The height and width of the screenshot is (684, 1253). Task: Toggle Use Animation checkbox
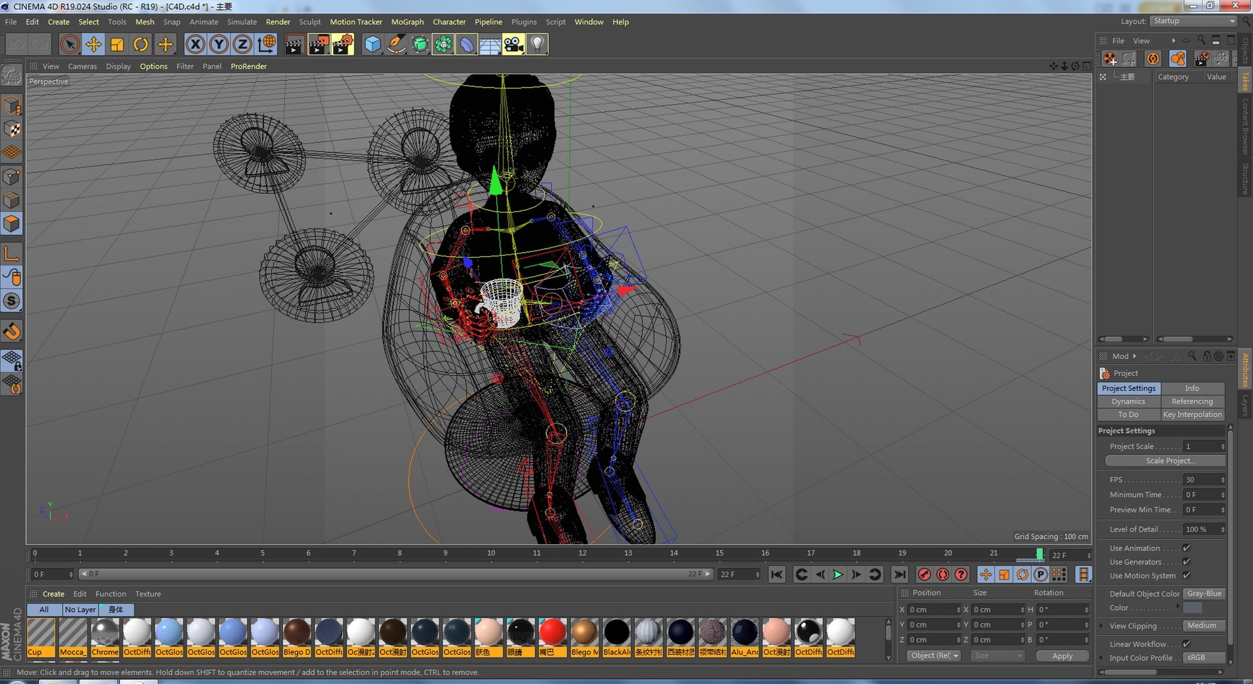[1186, 548]
